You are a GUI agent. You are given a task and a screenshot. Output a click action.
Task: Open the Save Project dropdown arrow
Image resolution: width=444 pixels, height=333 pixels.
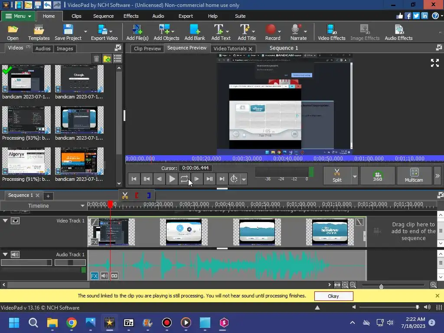(85, 31)
